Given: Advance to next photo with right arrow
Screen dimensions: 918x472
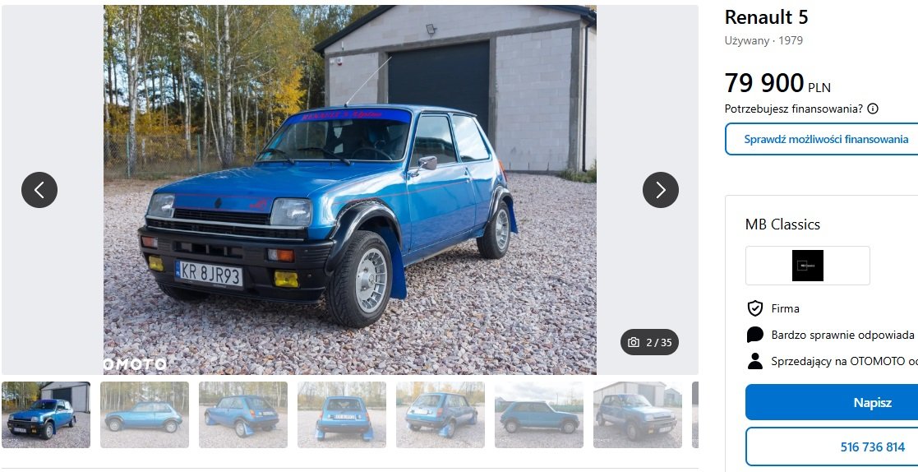Looking at the screenshot, I should click(x=661, y=190).
